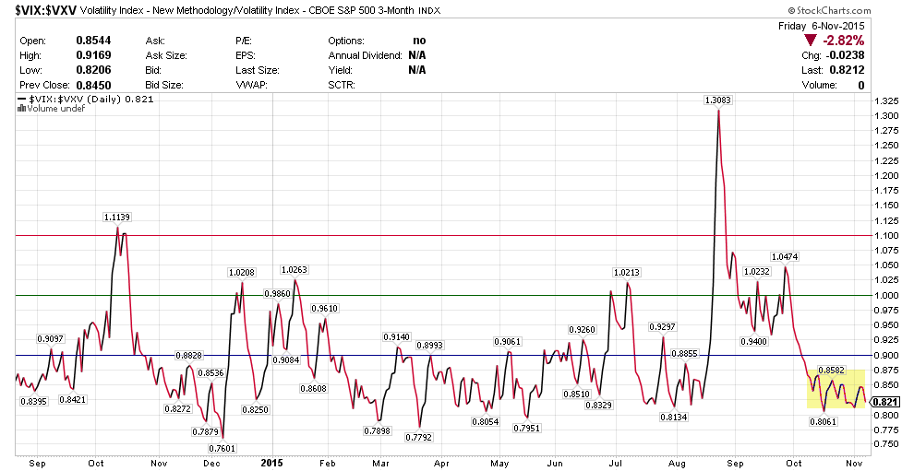914x471 pixels.
Task: Click the 0.8061 low label
Action: click(x=824, y=421)
